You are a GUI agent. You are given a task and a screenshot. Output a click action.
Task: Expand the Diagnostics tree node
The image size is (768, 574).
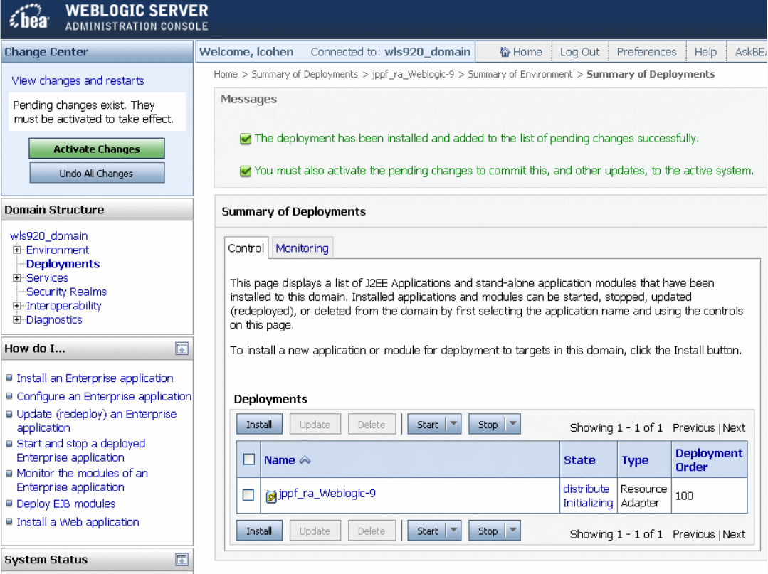[x=17, y=319]
